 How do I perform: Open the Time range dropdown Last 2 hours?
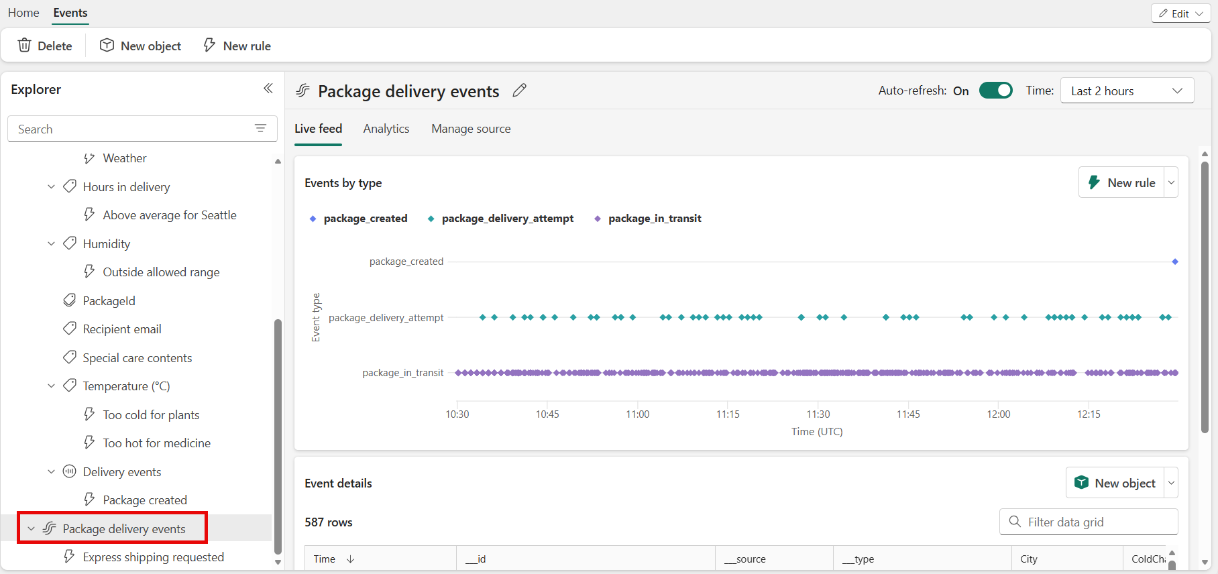(x=1127, y=91)
